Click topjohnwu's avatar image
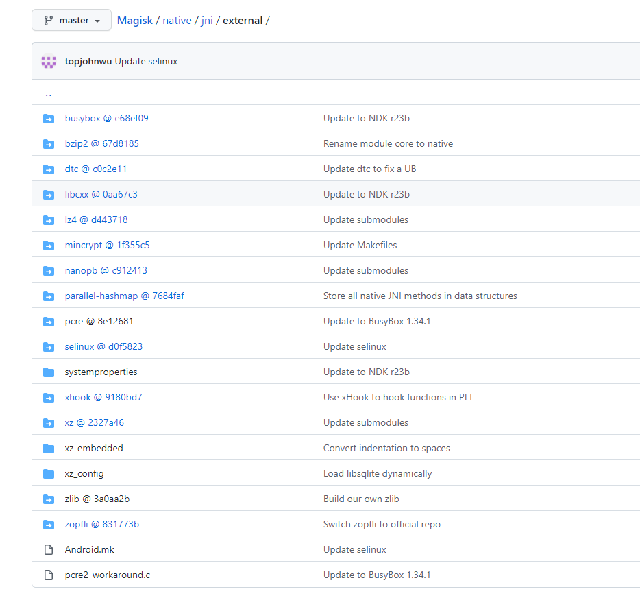The image size is (640, 598). click(x=48, y=61)
